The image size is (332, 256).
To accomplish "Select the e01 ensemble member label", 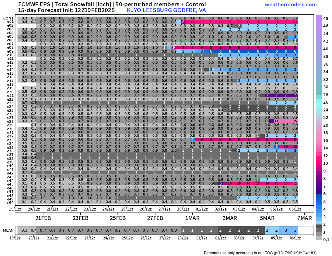I will pos(10,22).
